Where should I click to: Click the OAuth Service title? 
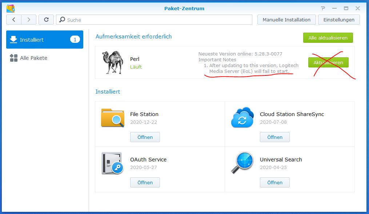tap(148, 160)
